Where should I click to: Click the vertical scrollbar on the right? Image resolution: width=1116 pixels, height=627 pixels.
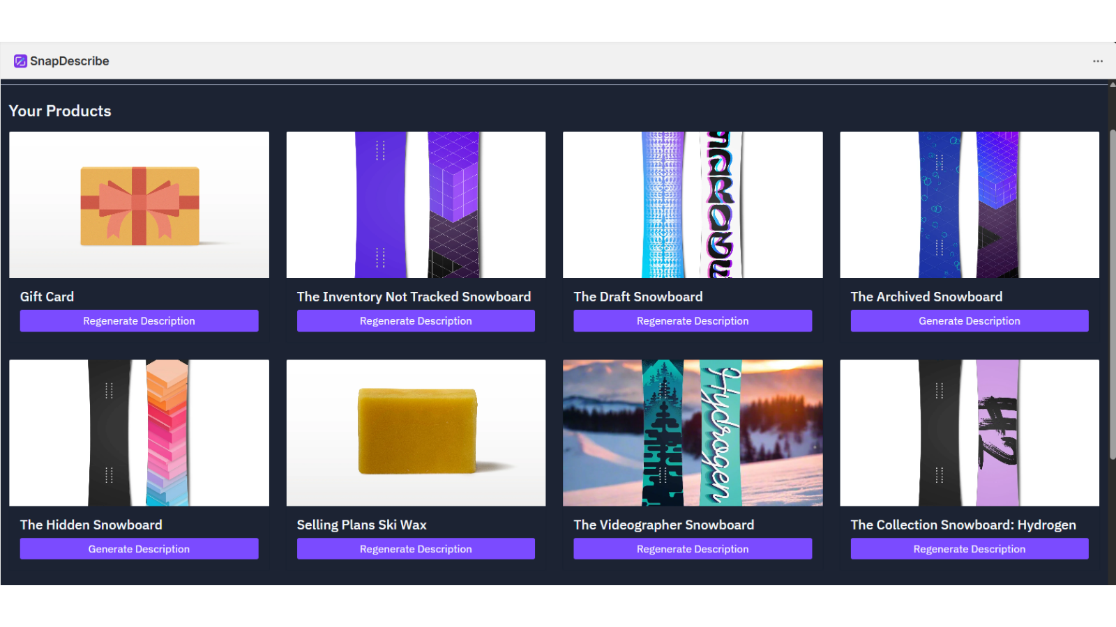click(1112, 293)
